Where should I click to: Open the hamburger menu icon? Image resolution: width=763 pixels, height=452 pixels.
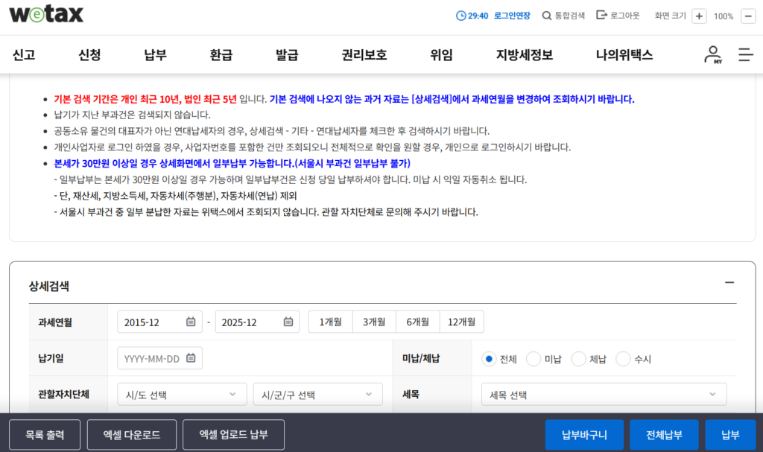[745, 54]
